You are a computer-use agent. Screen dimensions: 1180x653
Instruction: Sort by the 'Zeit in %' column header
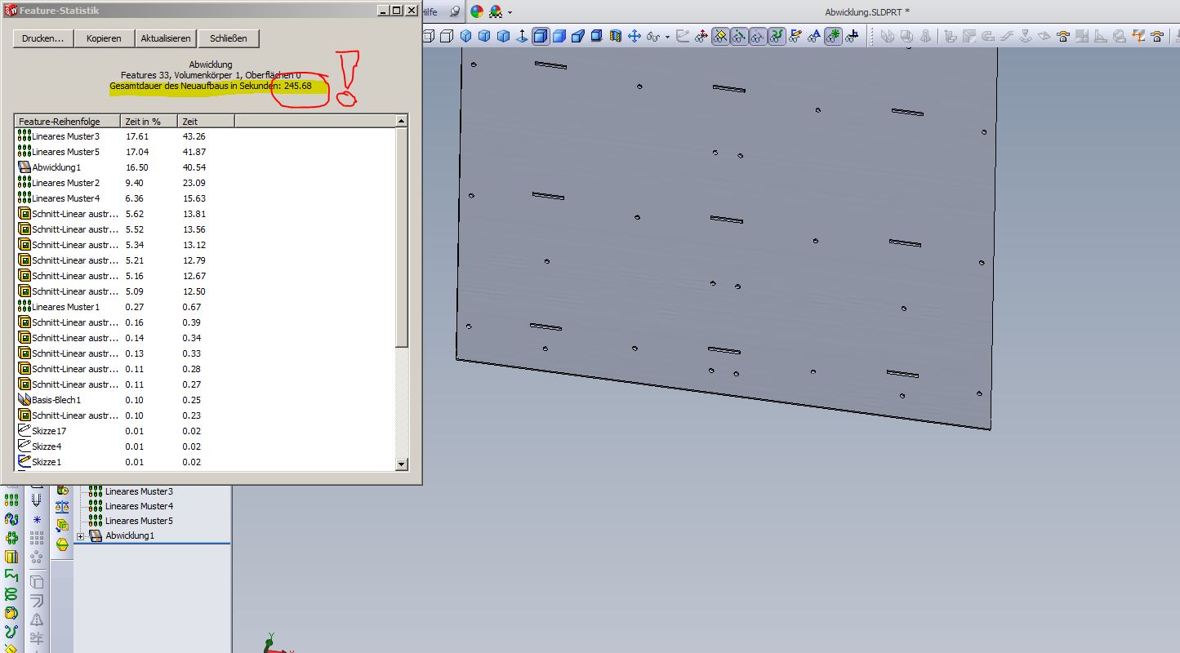[148, 122]
